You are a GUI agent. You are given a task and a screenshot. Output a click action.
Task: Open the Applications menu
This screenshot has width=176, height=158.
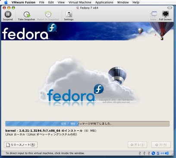[x=104, y=3]
